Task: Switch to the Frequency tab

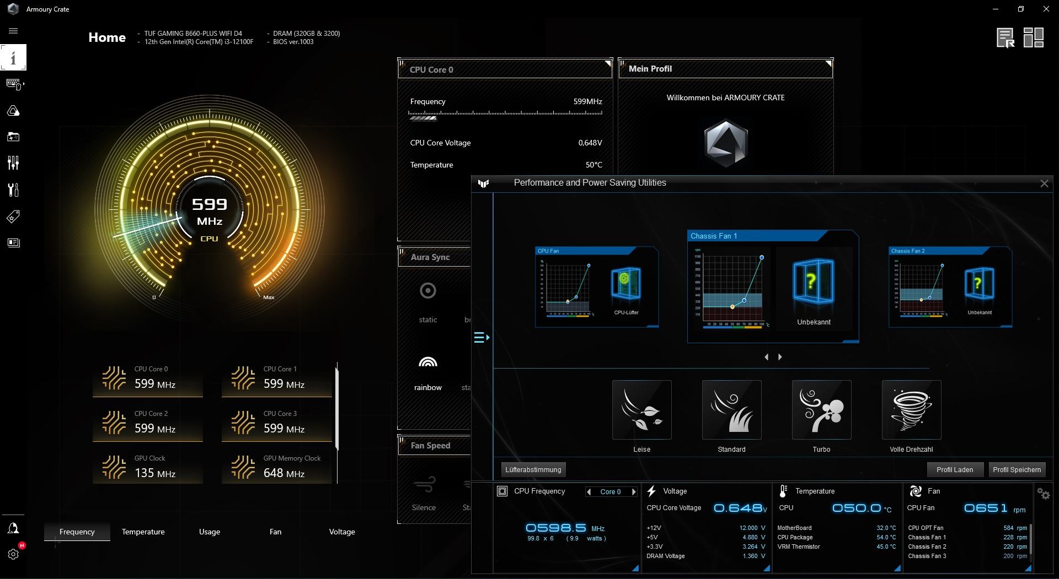Action: (x=77, y=532)
